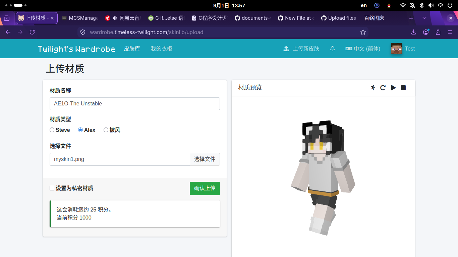Stop the skin preview animation
This screenshot has width=458, height=257.
point(403,88)
